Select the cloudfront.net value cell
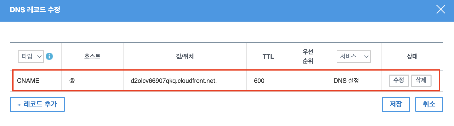This screenshot has width=454, height=126. click(x=174, y=81)
